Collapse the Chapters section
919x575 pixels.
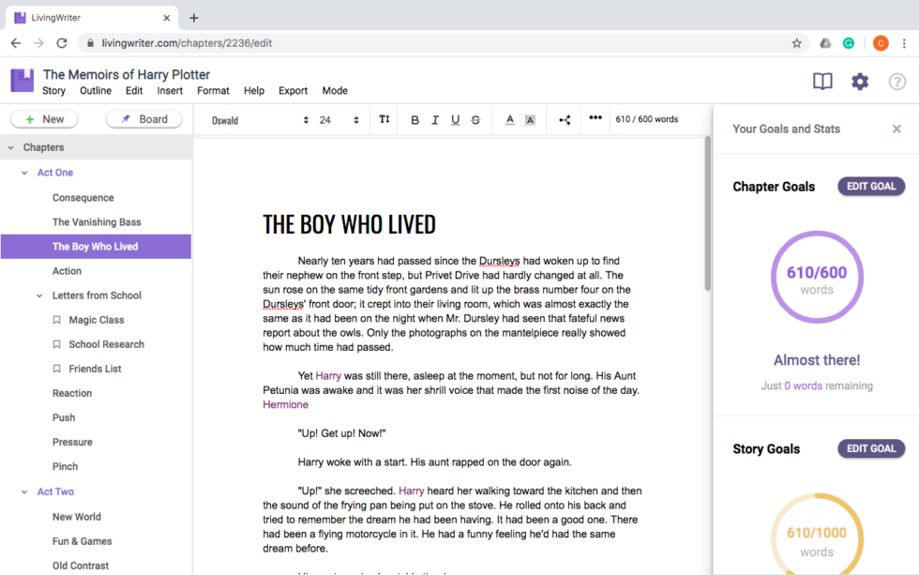11,147
